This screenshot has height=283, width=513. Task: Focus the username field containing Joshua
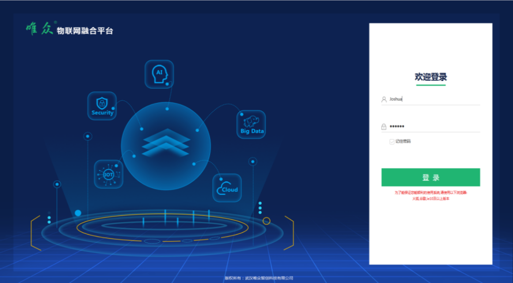tap(433, 99)
